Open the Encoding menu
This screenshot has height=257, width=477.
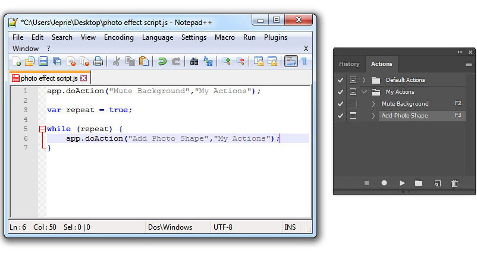tap(118, 37)
